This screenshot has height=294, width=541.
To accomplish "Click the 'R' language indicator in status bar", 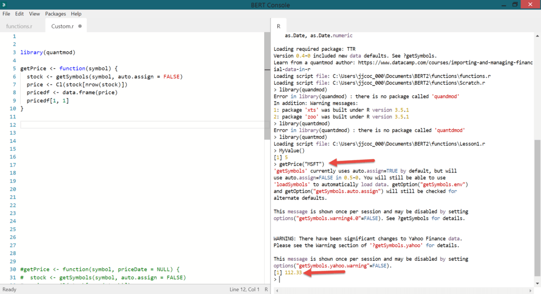I will pos(266,290).
